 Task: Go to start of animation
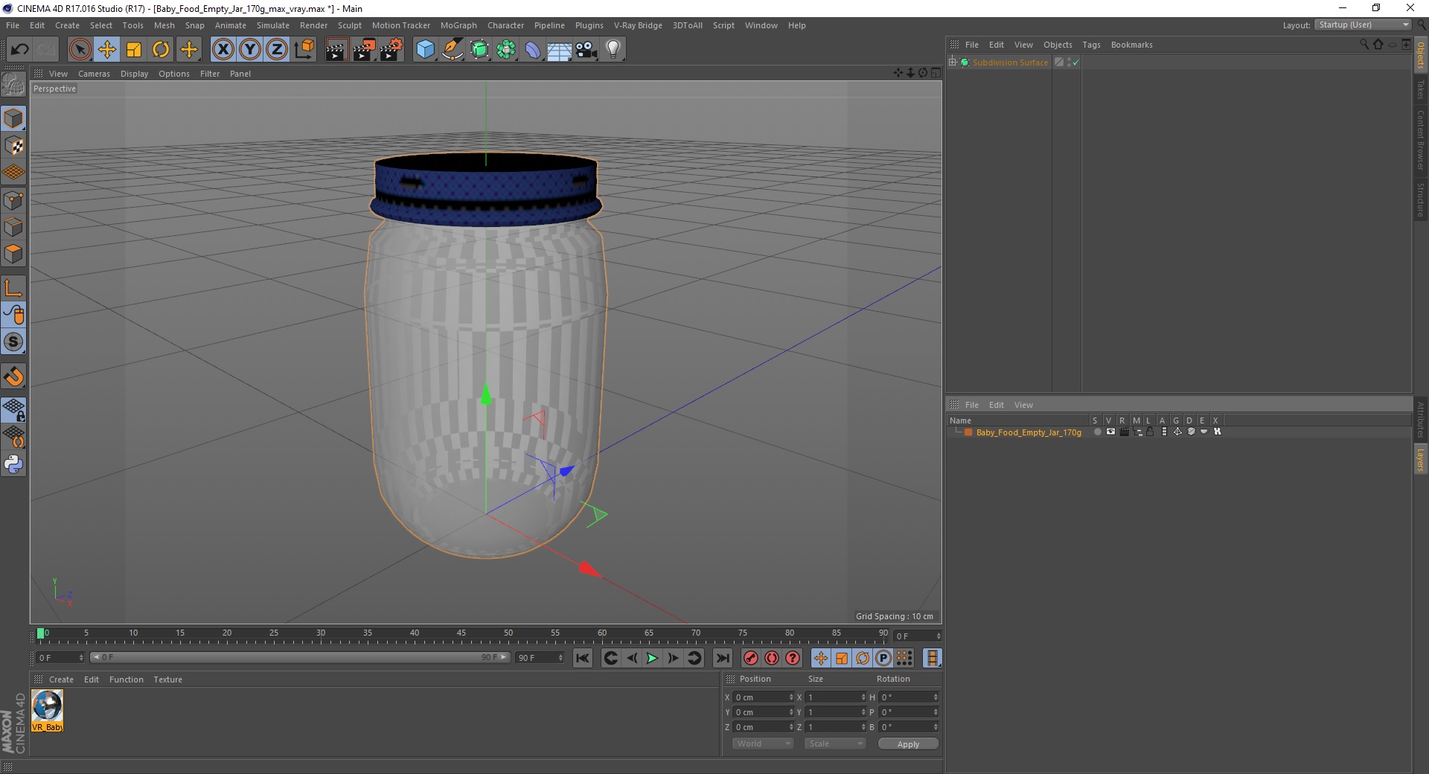tap(583, 658)
